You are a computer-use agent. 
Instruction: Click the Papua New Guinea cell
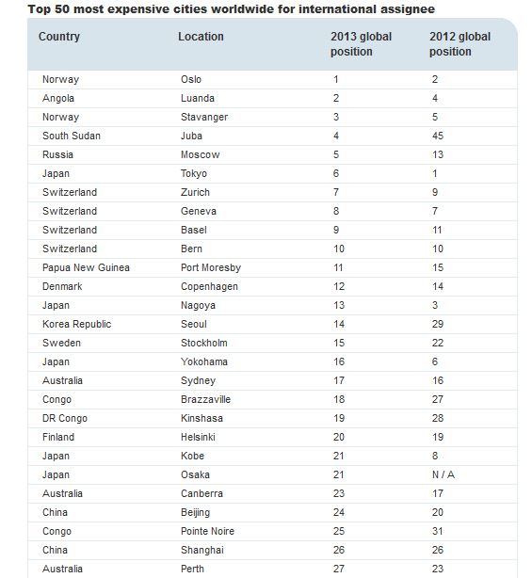pos(86,267)
